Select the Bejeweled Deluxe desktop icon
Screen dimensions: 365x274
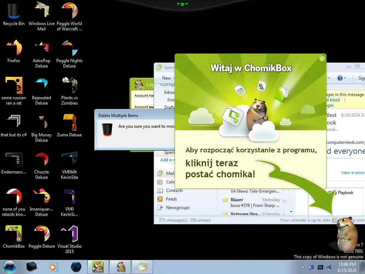[x=41, y=91]
